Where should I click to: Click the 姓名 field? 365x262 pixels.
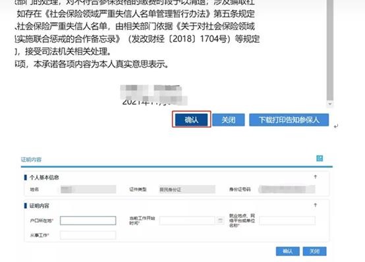point(88,190)
